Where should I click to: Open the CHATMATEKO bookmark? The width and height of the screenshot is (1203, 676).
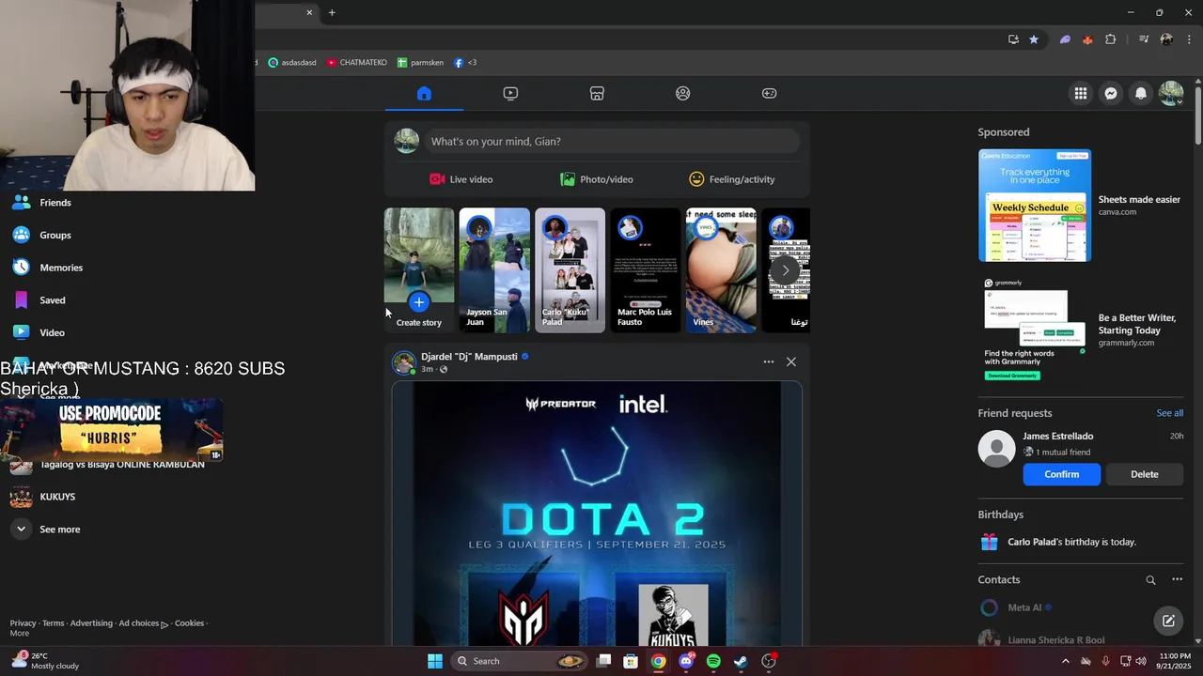point(357,63)
